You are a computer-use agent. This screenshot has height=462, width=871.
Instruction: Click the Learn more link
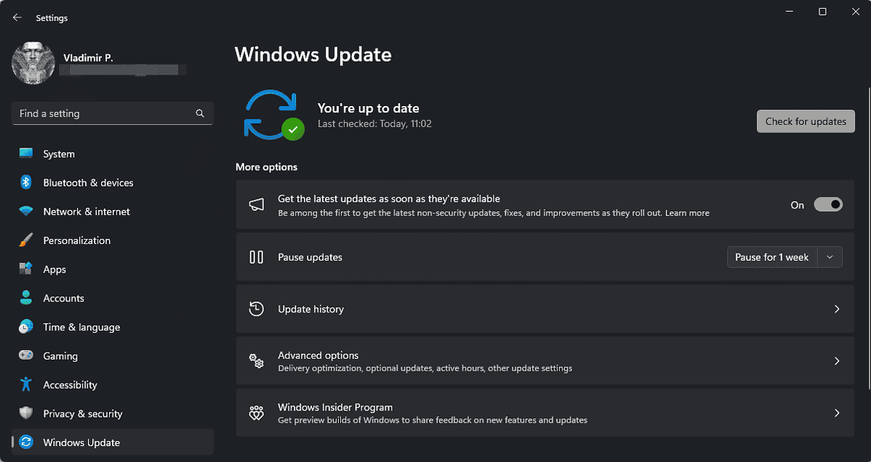click(x=687, y=213)
